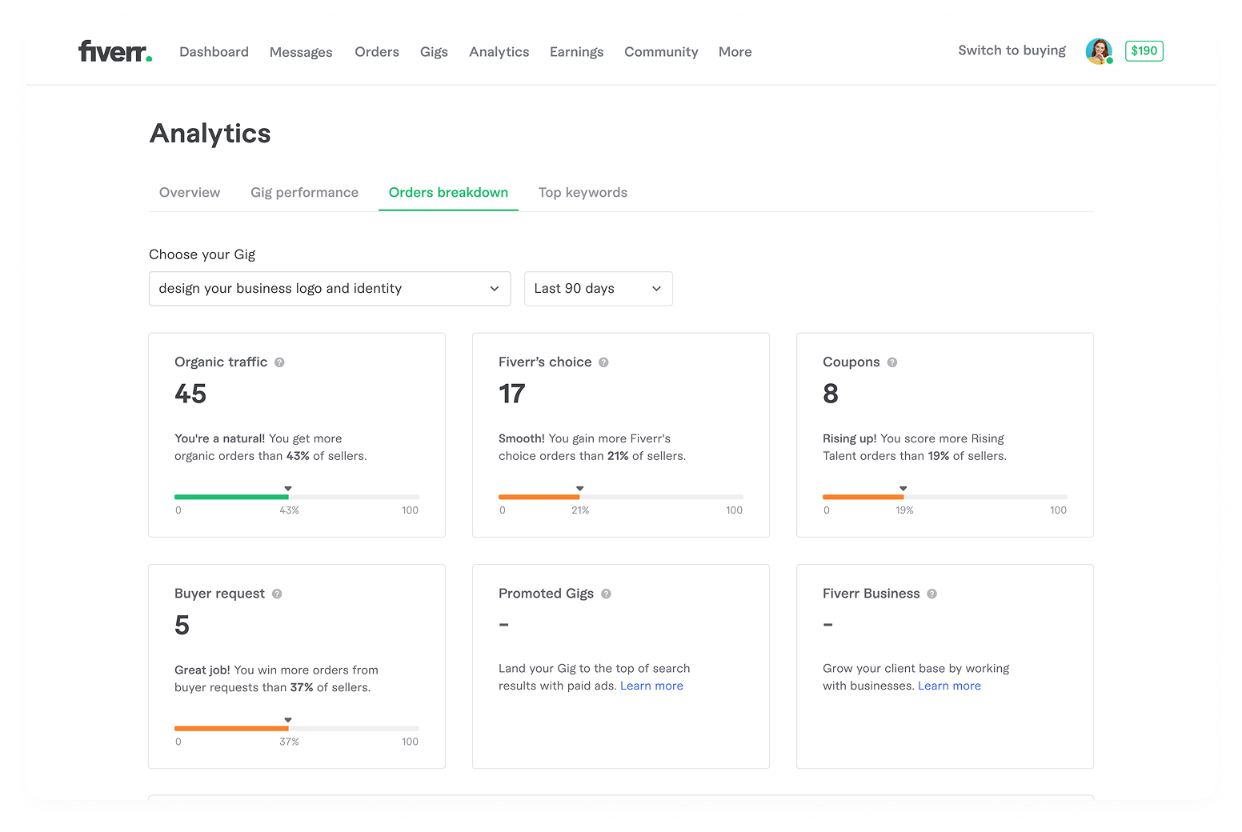Open the Choose your Gig dropdown
This screenshot has height=832, width=1242.
330,289
